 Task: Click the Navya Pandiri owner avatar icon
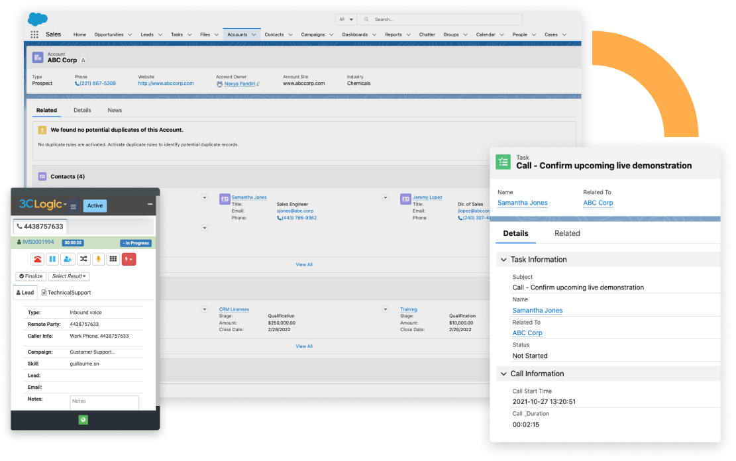tap(219, 84)
